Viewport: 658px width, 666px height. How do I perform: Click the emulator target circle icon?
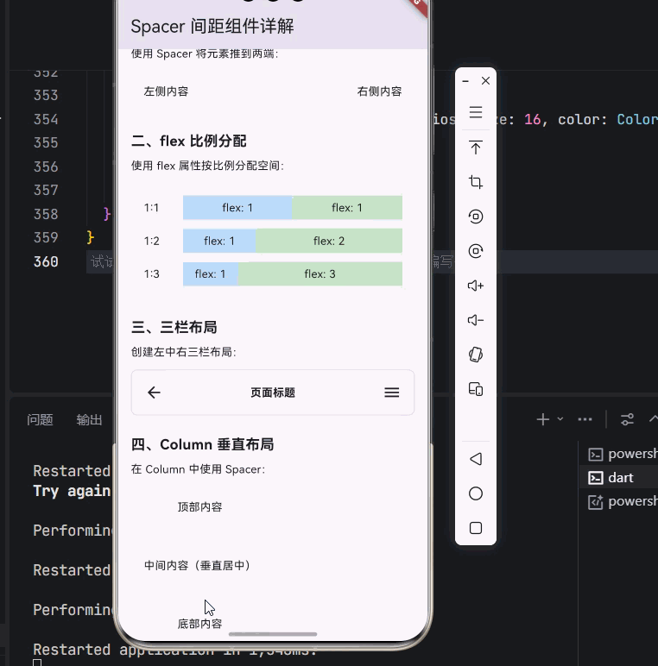tap(476, 251)
